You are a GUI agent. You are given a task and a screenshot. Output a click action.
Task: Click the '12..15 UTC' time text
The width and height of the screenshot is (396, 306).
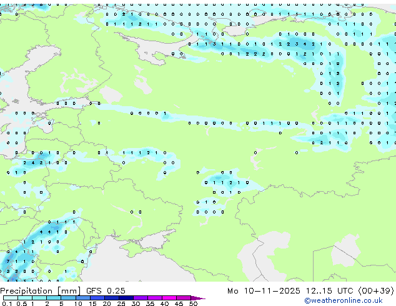329,291
